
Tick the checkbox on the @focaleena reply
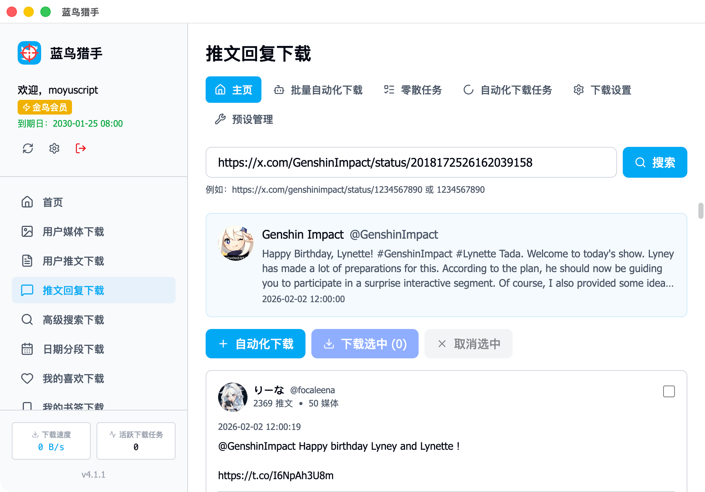click(x=669, y=391)
